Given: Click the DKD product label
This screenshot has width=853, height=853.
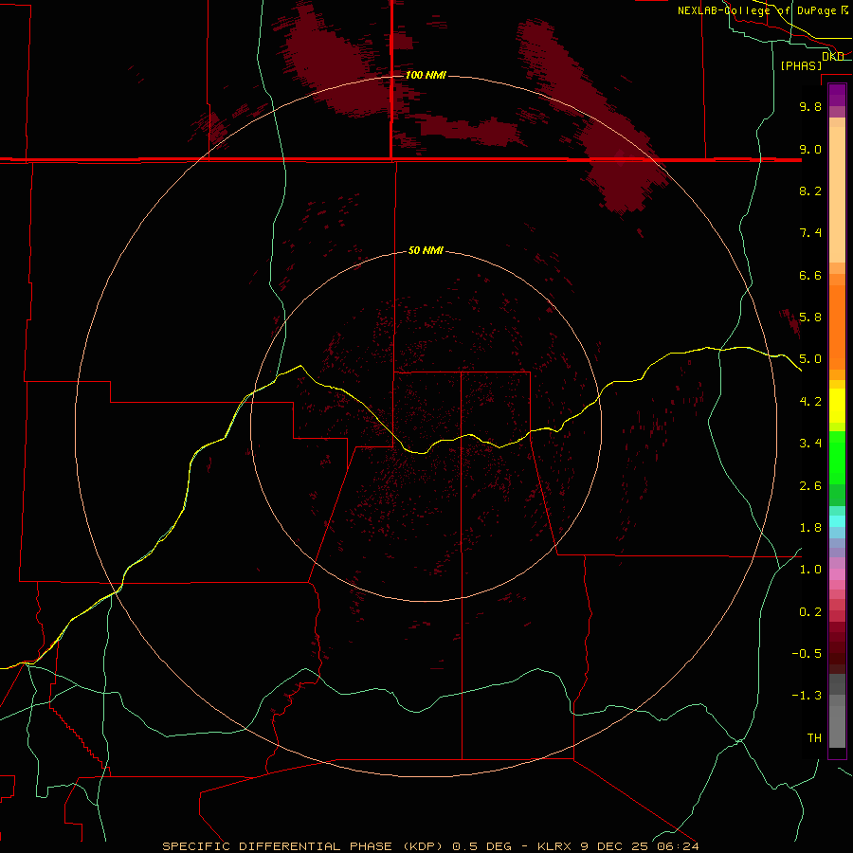Looking at the screenshot, I should tap(833, 56).
